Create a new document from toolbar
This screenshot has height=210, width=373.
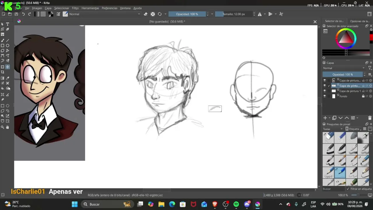point(3,14)
